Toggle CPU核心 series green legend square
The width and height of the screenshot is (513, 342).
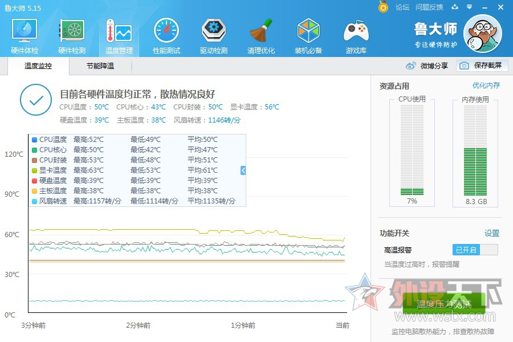coord(34,150)
